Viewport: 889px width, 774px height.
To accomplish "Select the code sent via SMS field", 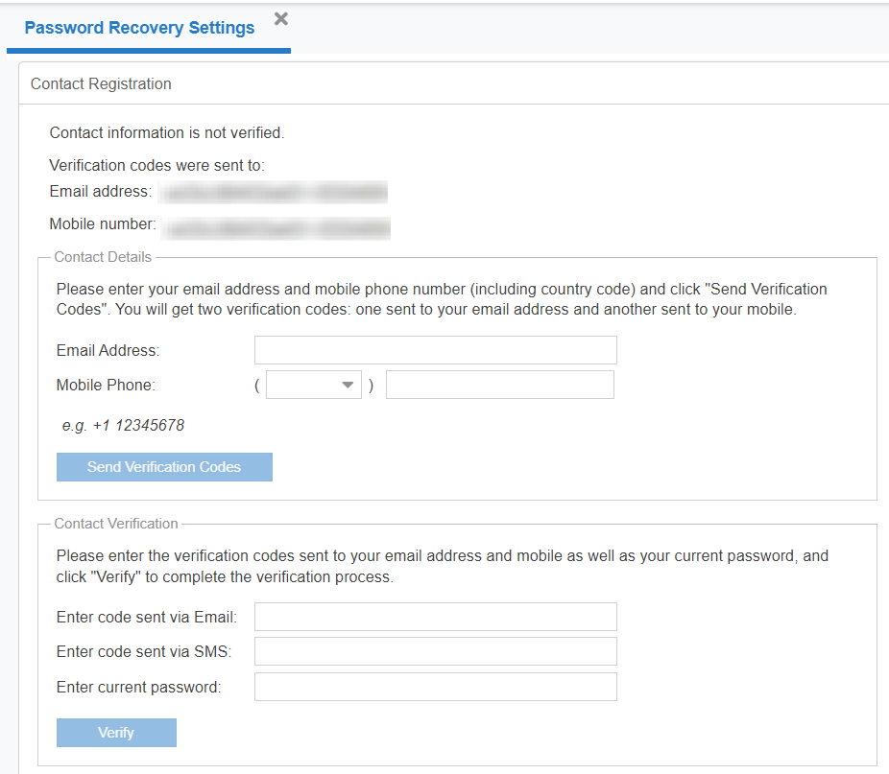I will pos(435,652).
